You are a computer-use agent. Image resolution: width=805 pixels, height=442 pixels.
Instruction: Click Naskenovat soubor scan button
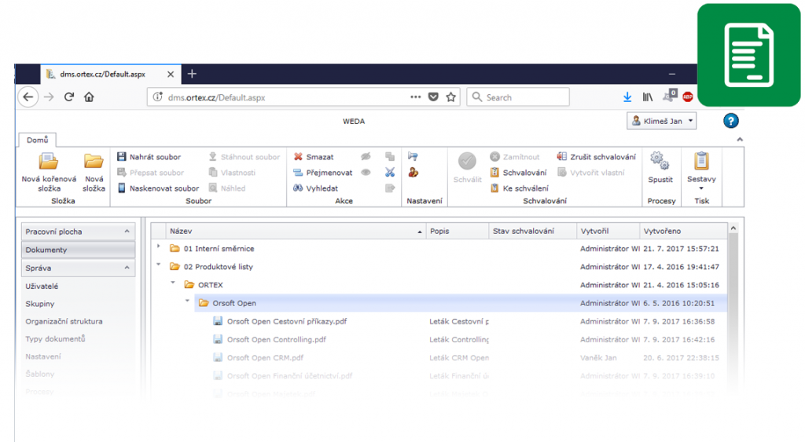pyautogui.click(x=158, y=188)
